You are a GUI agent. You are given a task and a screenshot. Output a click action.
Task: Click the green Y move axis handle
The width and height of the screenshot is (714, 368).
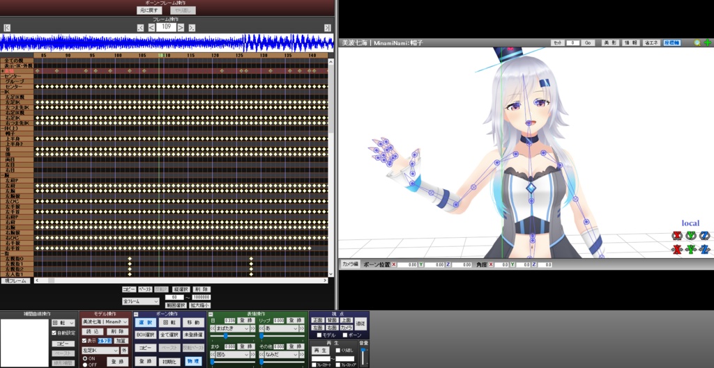pos(691,249)
